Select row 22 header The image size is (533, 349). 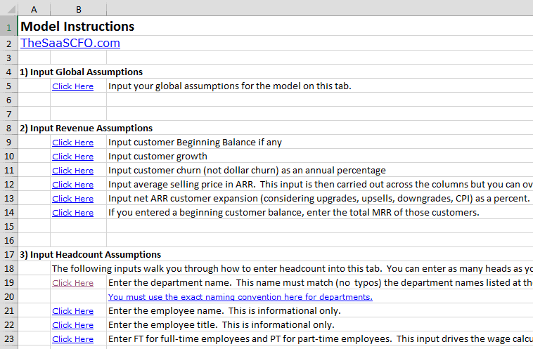coord(9,325)
